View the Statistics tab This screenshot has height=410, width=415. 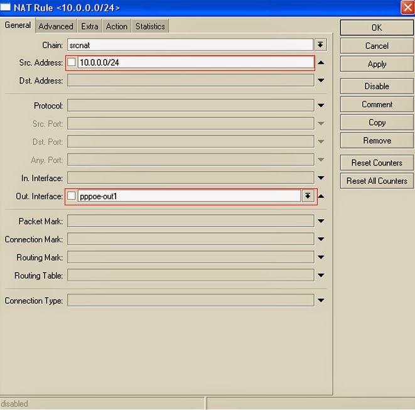coord(150,26)
